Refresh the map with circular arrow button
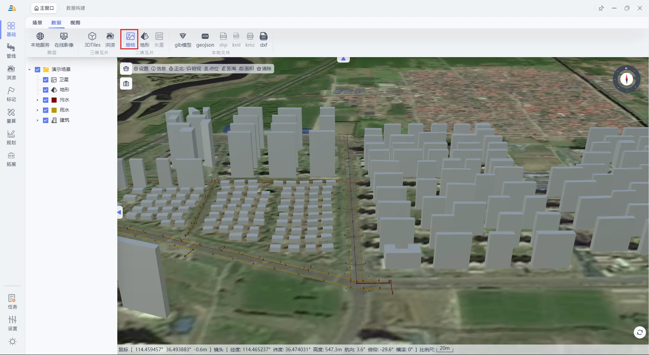Image resolution: width=649 pixels, height=355 pixels. 640,332
